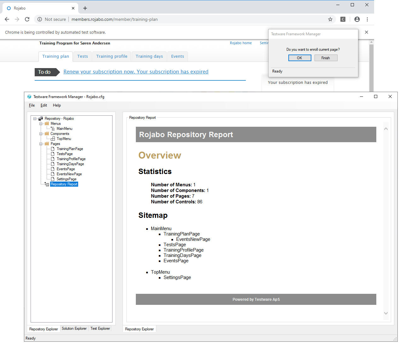Select the highlighted Repository Report tree item
Image resolution: width=399 pixels, height=343 pixels.
tap(64, 184)
